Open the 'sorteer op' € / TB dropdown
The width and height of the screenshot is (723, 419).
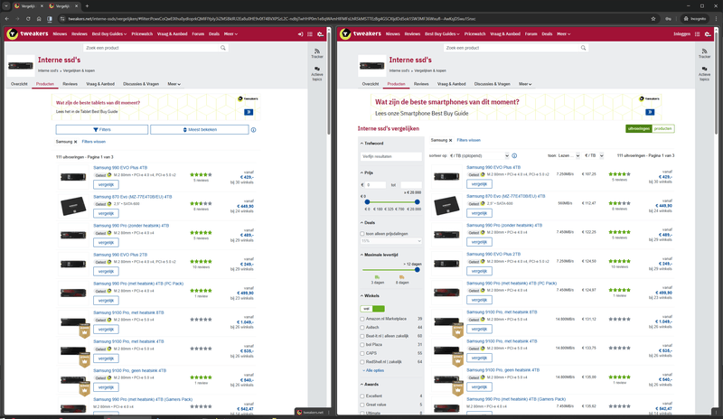(479, 156)
